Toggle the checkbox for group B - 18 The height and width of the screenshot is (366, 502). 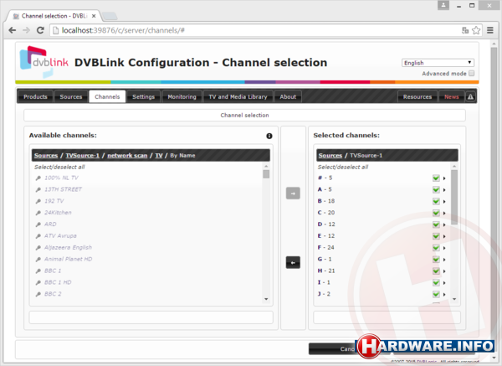pyautogui.click(x=436, y=201)
